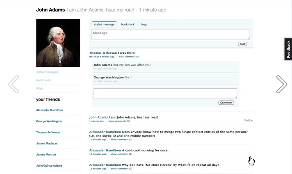Open friend Thomas Jefferson in friends list
The height and width of the screenshot is (174, 292).
click(48, 132)
